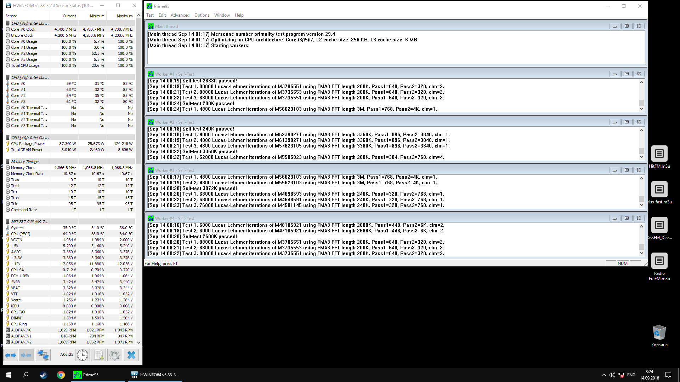Image resolution: width=680 pixels, height=382 pixels.
Task: Open HWiNFO sensor settings gear
Action: point(114,355)
